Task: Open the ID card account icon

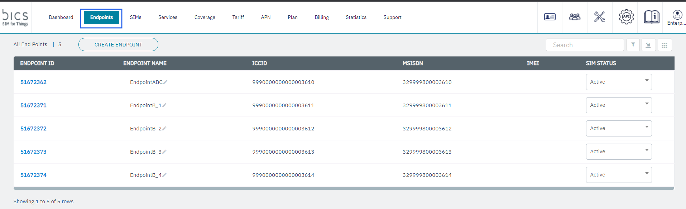Action: (550, 17)
